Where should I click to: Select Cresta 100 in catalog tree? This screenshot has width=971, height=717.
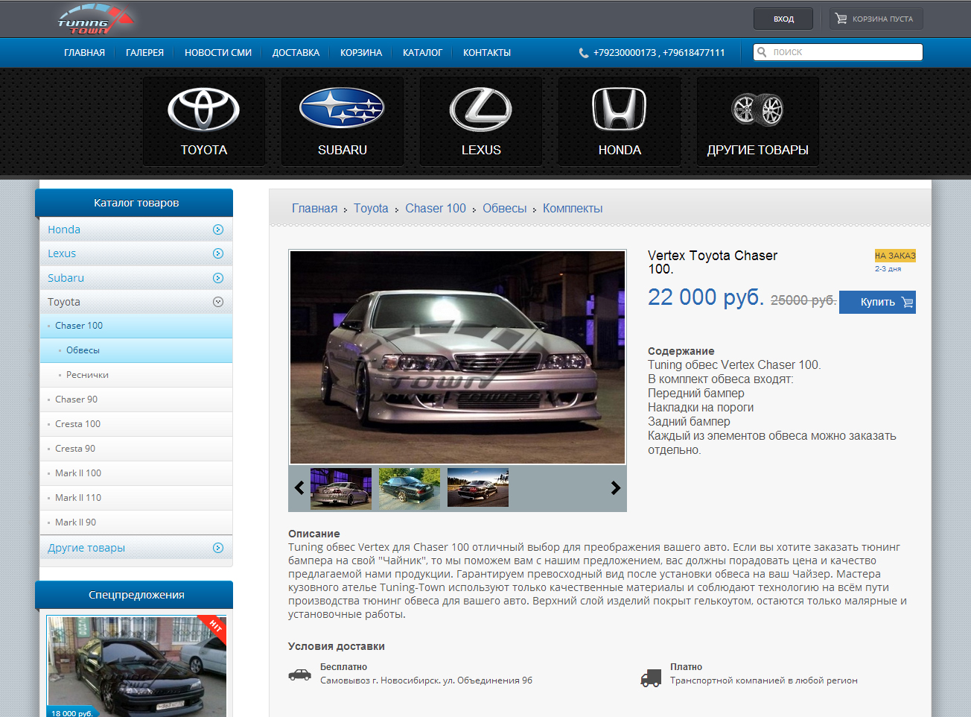coord(136,424)
